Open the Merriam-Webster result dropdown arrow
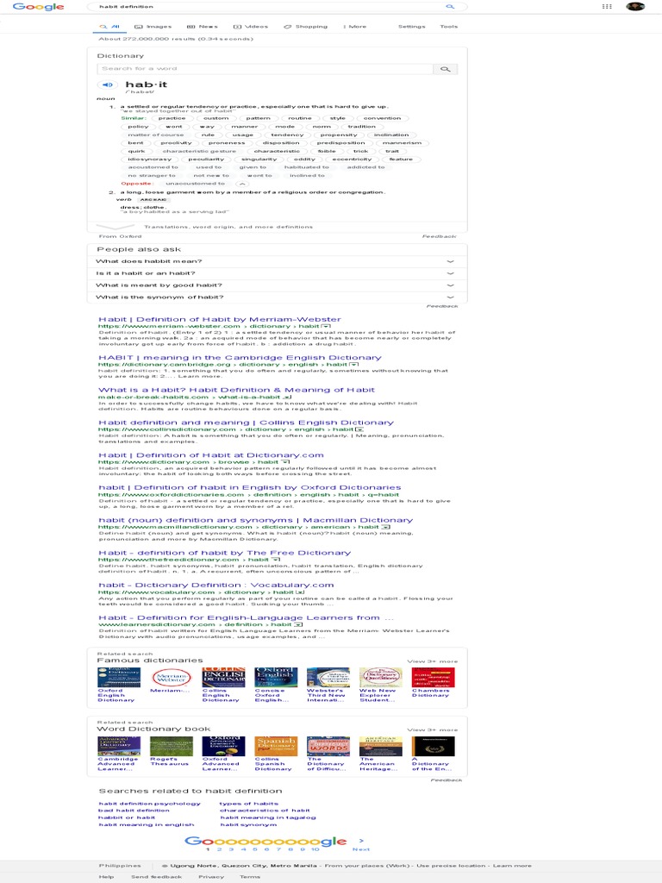This screenshot has width=662, height=883. [327, 326]
